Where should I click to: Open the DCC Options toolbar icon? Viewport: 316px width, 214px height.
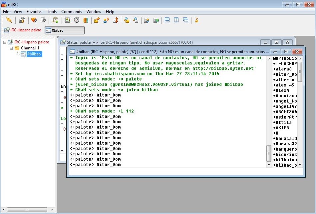point(116,20)
